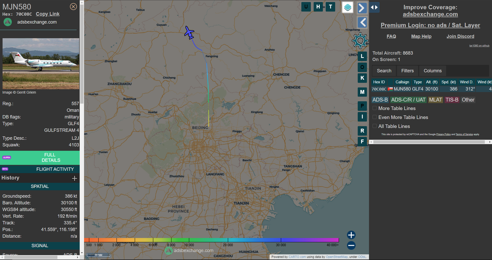Toggle ADS-B source filter

coord(380,100)
